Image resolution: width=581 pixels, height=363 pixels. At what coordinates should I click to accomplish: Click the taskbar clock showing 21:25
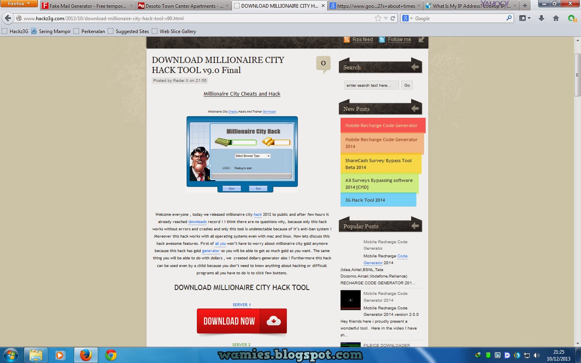click(x=558, y=355)
